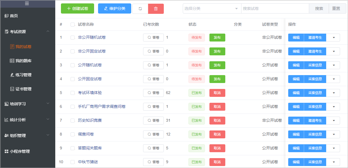Click the 首页 home sidebar icon
348x168 pixels.
coord(7,16)
